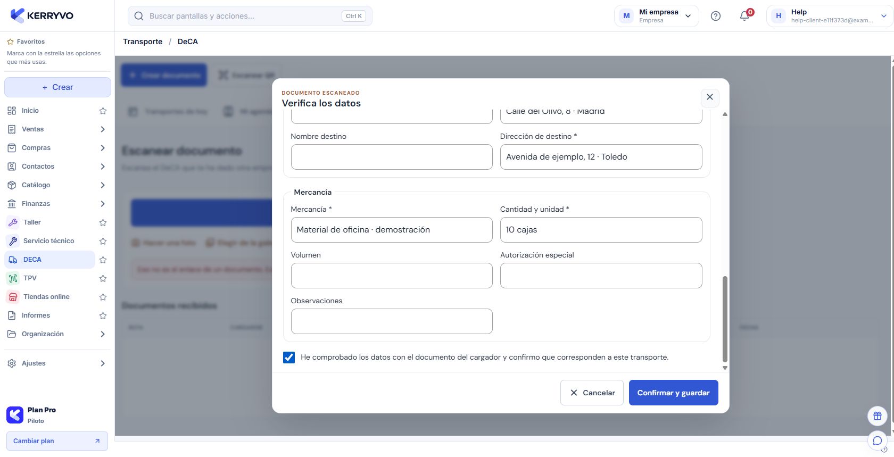
Task: Edit the Cantidad y unidad field
Action: pyautogui.click(x=601, y=230)
